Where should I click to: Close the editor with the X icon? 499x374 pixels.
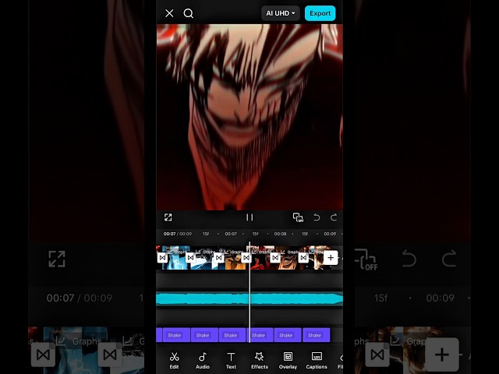coord(169,13)
